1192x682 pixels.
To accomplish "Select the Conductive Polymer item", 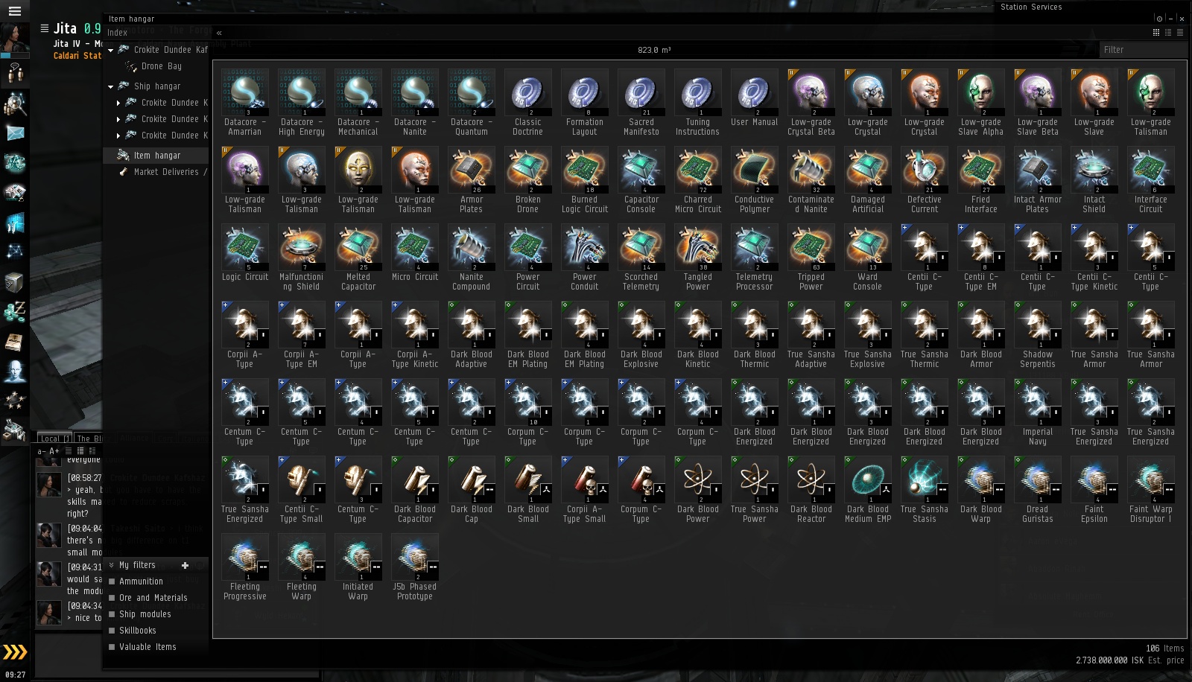I will [755, 180].
